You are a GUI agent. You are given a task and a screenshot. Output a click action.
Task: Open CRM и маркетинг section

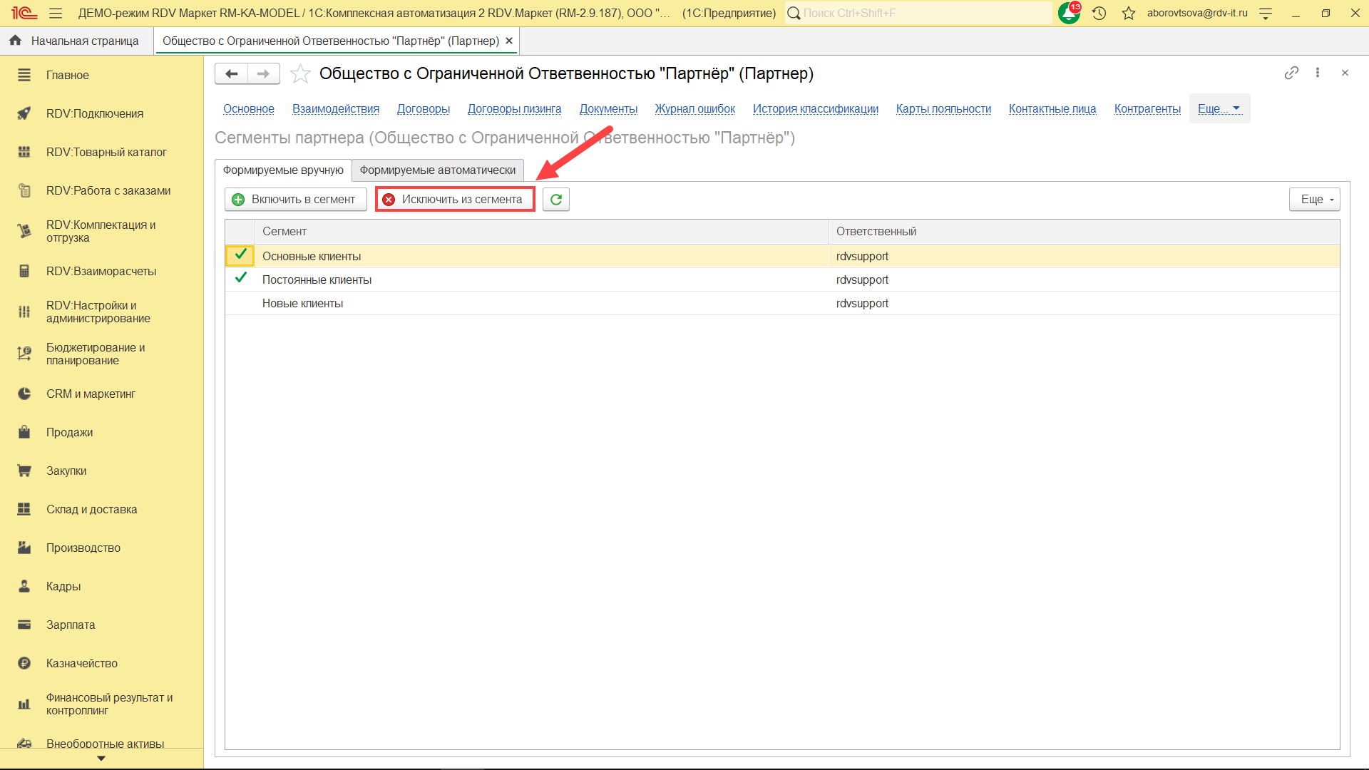pyautogui.click(x=91, y=394)
